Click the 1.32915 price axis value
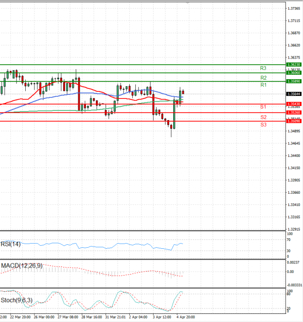Screen dimensions: 303x322 [x=294, y=229]
